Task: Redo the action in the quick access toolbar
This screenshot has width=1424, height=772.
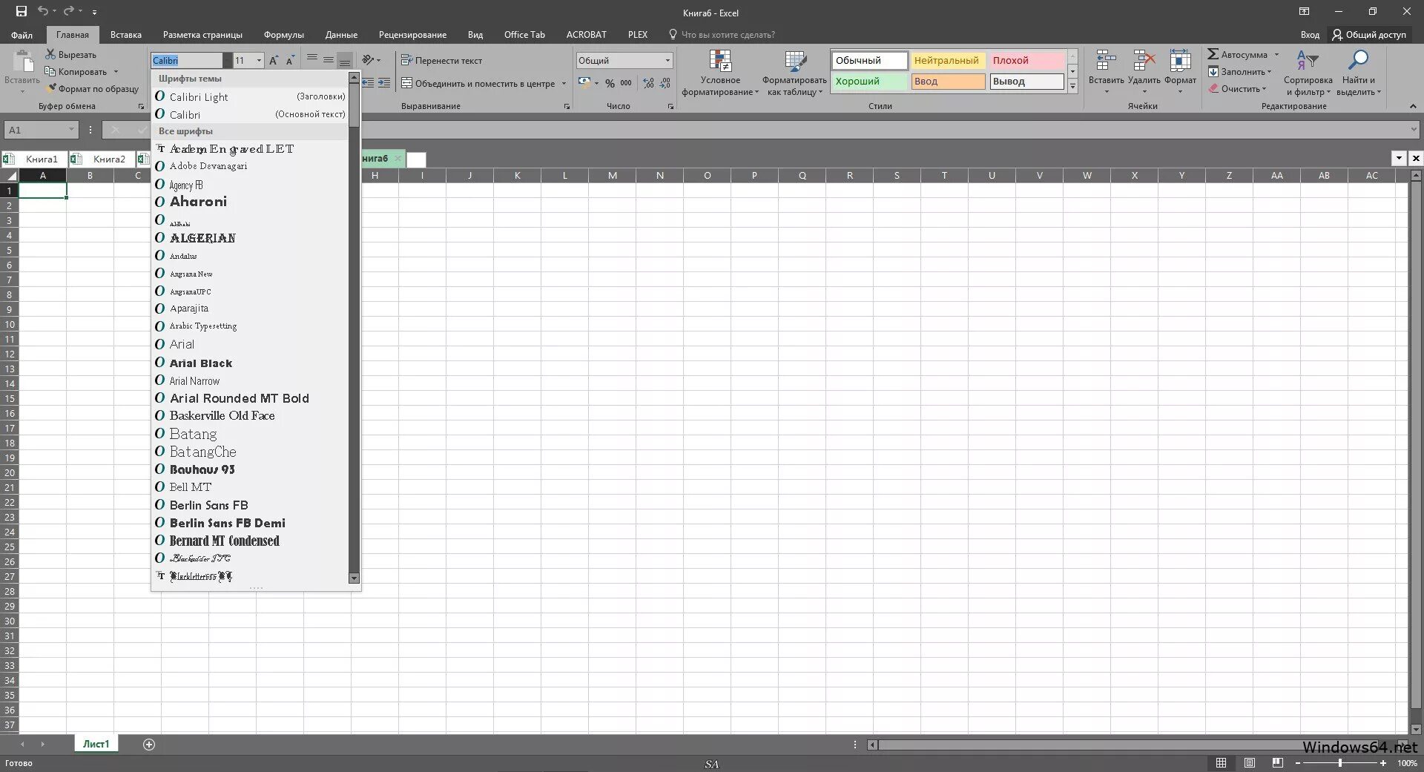Action: coord(69,11)
